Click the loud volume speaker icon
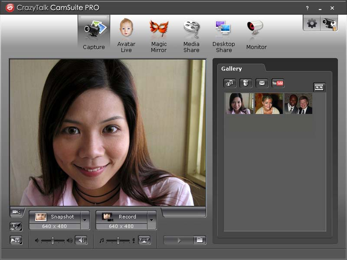This screenshot has width=347, height=260. tap(69, 240)
